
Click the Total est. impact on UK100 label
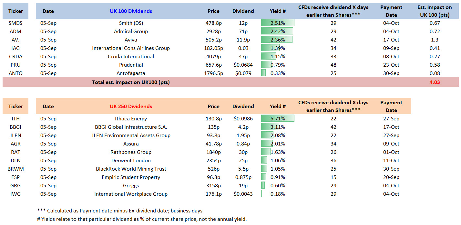tap(131, 82)
